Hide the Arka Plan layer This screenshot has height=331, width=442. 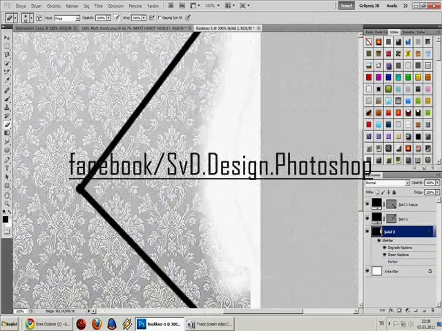pyautogui.click(x=367, y=271)
